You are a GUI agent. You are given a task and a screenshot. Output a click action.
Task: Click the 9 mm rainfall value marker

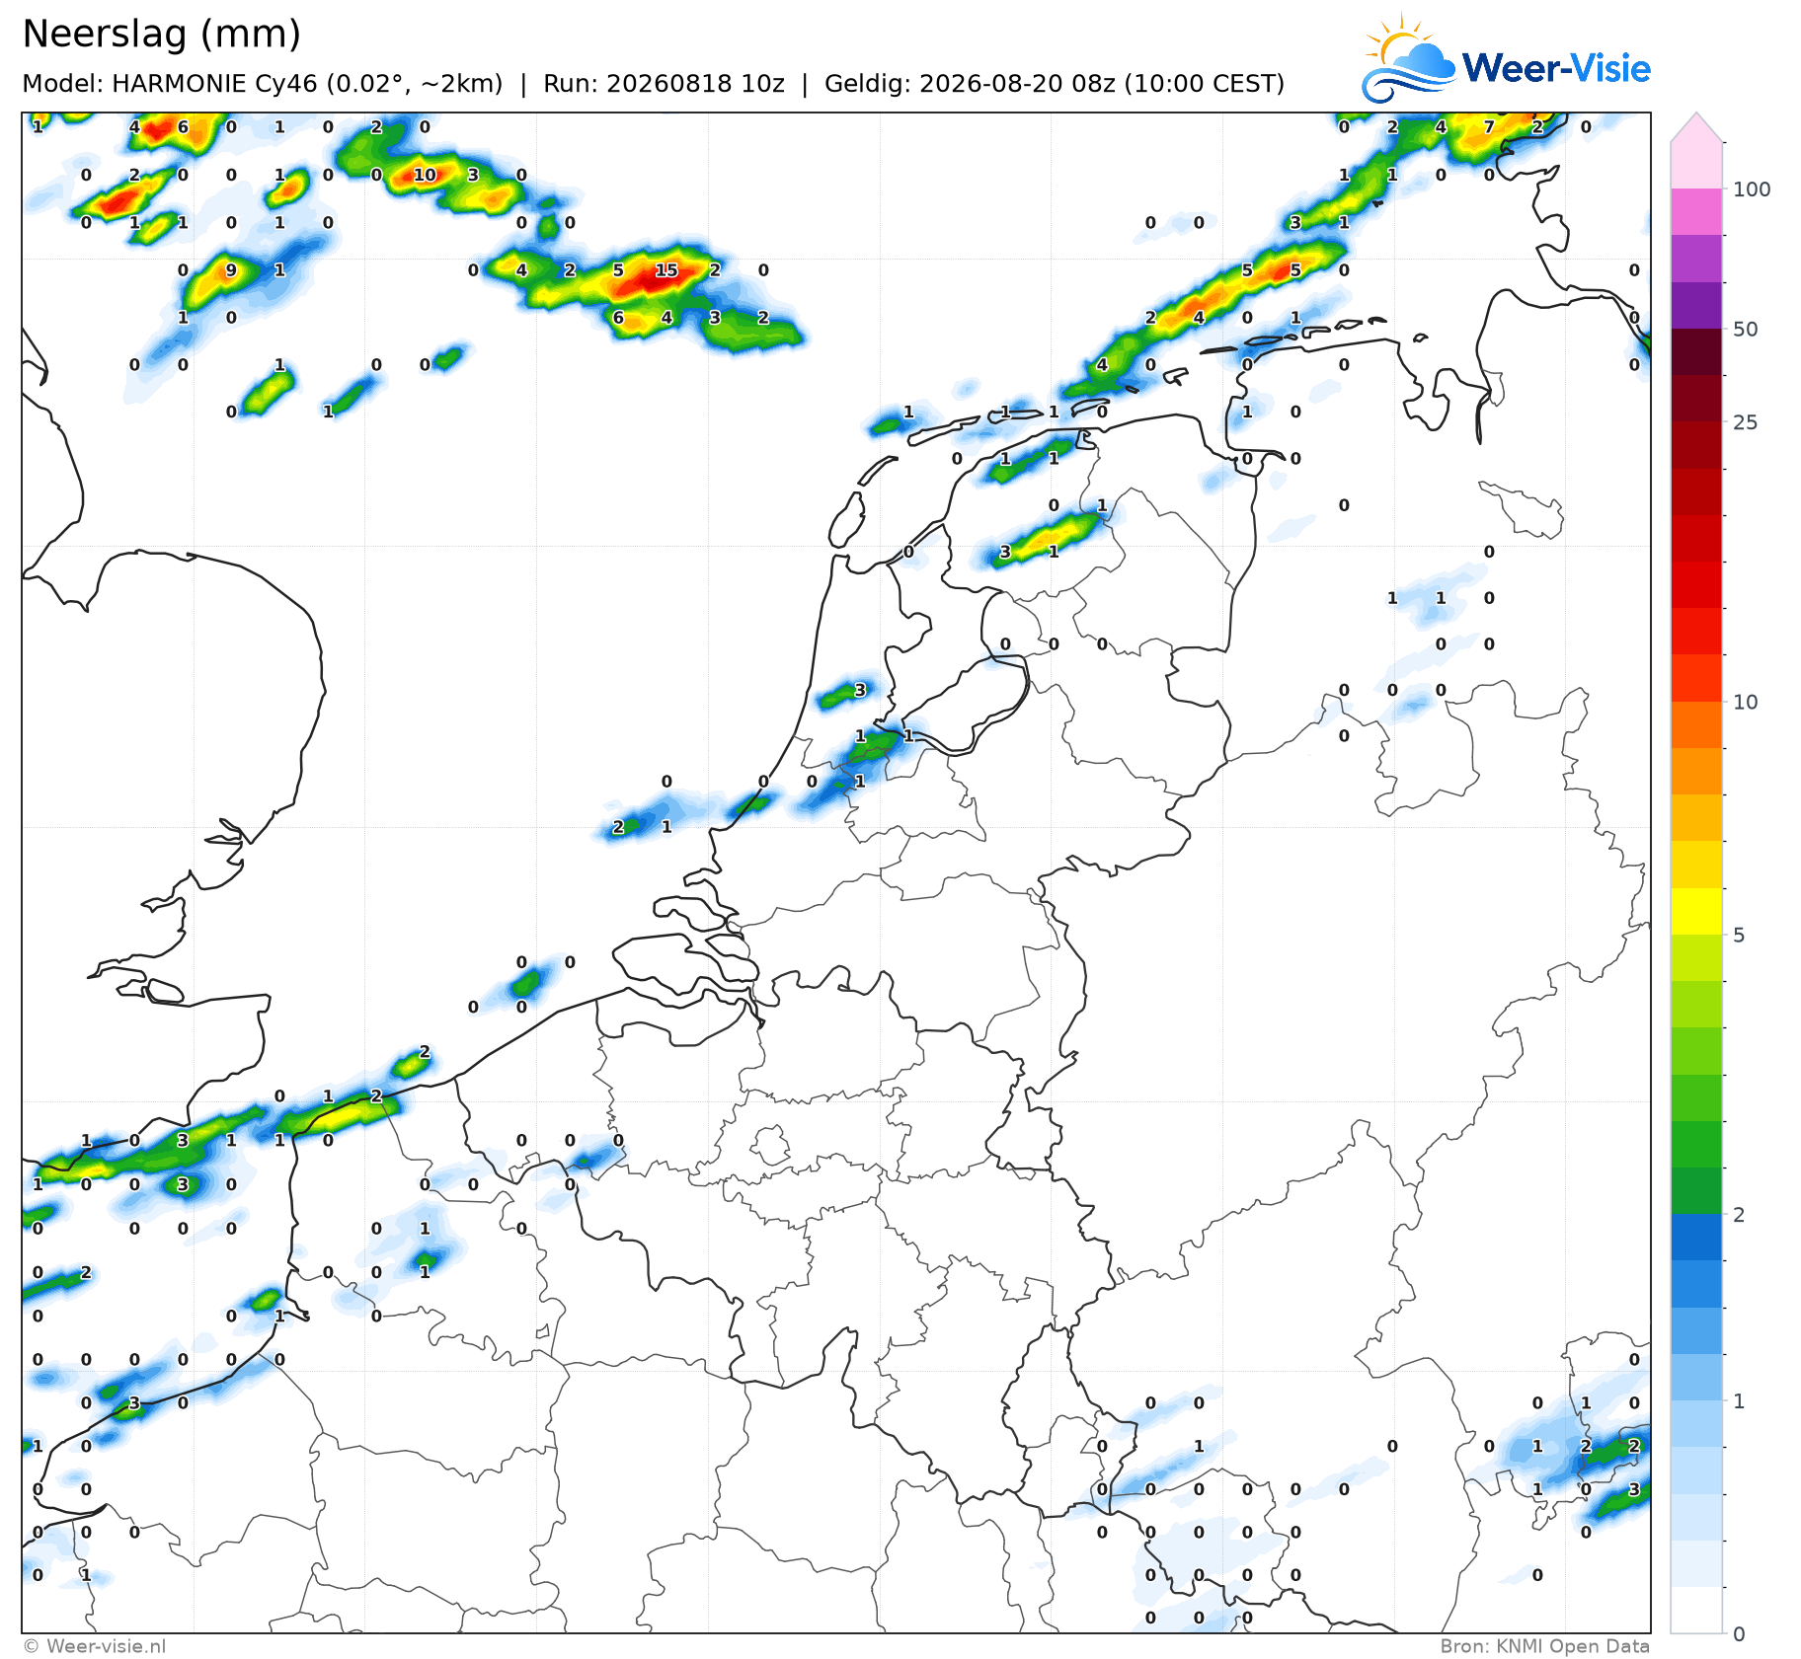pyautogui.click(x=231, y=270)
